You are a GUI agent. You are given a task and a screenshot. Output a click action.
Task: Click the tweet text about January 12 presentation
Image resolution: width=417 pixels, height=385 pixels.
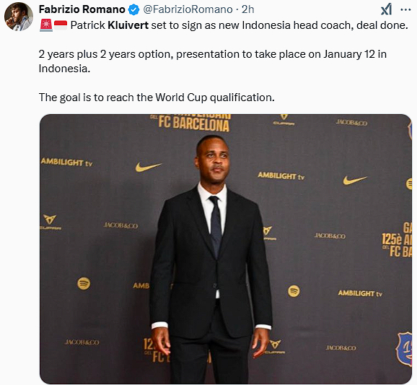click(x=212, y=61)
